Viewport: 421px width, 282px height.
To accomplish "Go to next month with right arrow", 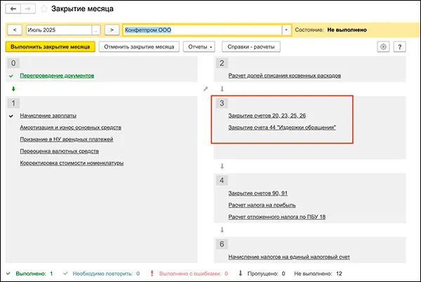I will (111, 30).
